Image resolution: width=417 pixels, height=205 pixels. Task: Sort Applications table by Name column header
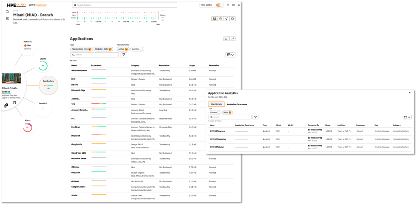point(74,65)
